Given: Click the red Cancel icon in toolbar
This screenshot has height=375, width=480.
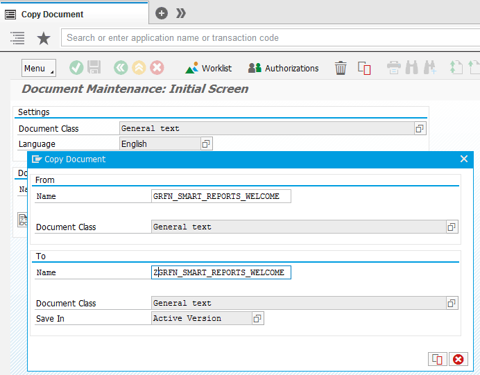Looking at the screenshot, I should (x=157, y=68).
